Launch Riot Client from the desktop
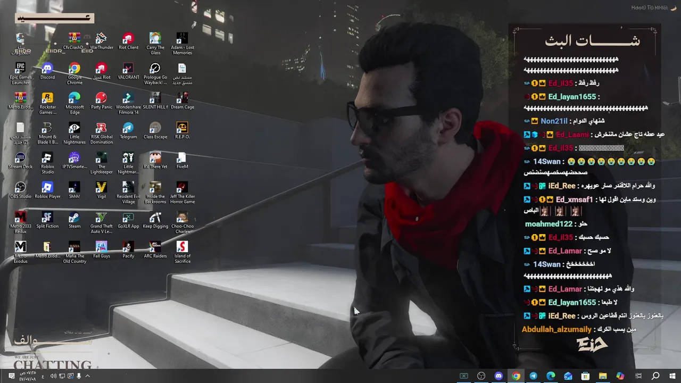This screenshot has height=383, width=681. pyautogui.click(x=128, y=41)
